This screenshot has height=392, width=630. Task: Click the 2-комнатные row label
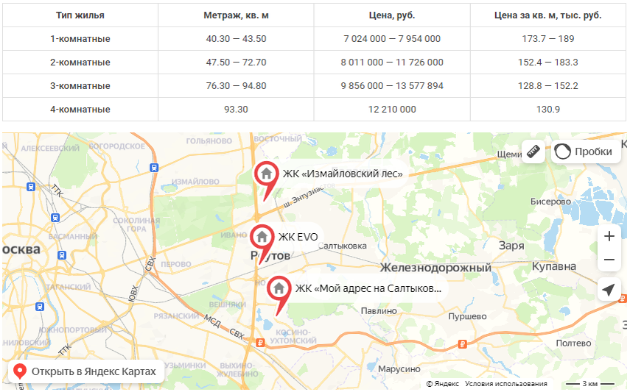pyautogui.click(x=80, y=63)
